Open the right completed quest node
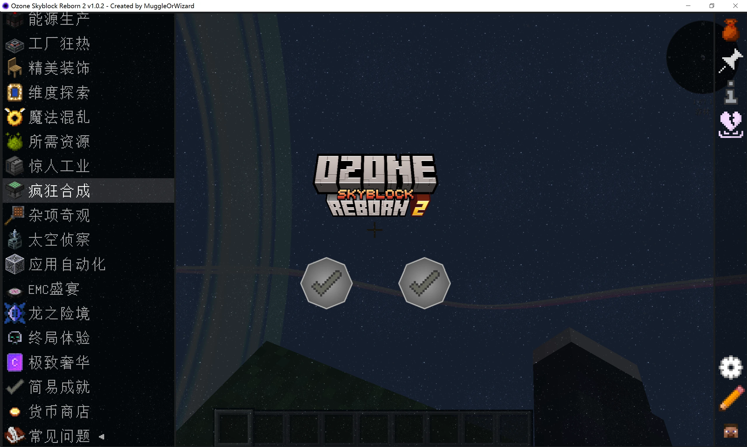Viewport: 747px width, 447px height. coord(425,283)
